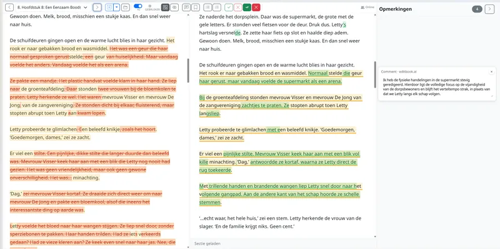
Task: Open the comment speech-bubble icon
Action: (186, 7)
